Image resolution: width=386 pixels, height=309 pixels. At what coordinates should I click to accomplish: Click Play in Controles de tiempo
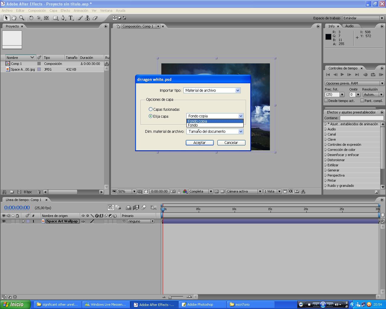342,75
